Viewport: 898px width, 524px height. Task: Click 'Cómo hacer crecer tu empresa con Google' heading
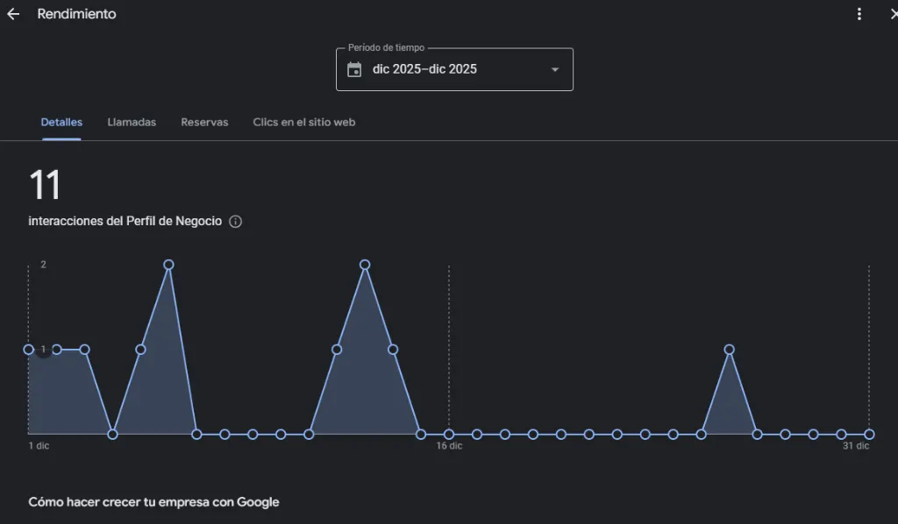pyautogui.click(x=153, y=502)
